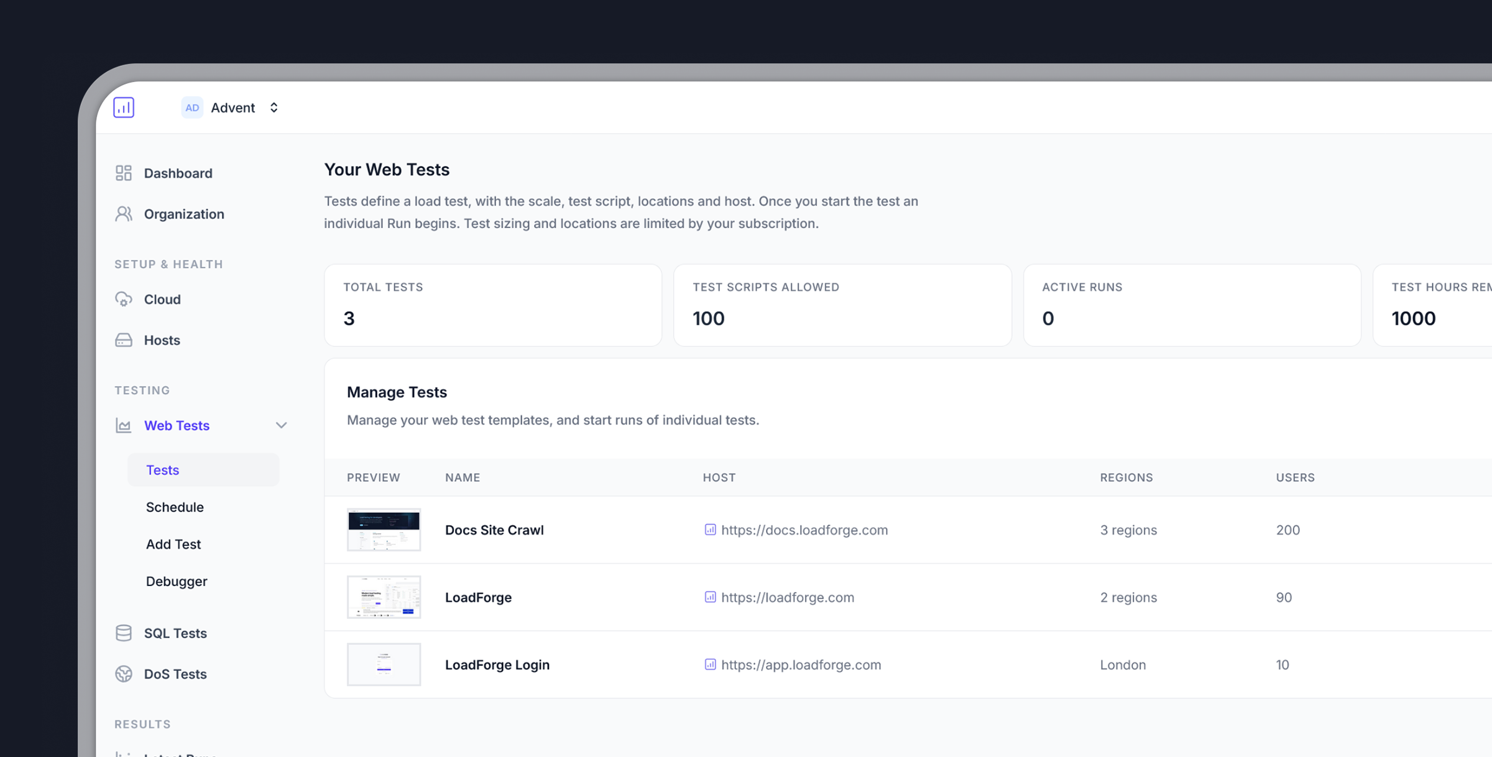Collapse the Web Tests submenu chevron
The height and width of the screenshot is (757, 1492).
click(x=281, y=425)
